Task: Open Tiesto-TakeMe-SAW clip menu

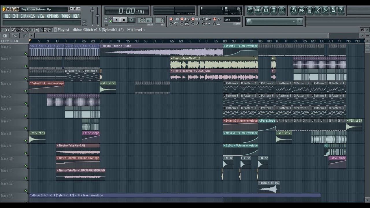Action: point(57,146)
